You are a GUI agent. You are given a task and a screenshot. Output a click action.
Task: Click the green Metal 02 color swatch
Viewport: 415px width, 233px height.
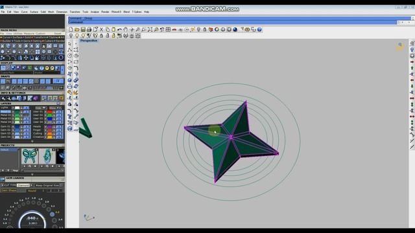pos(18,115)
